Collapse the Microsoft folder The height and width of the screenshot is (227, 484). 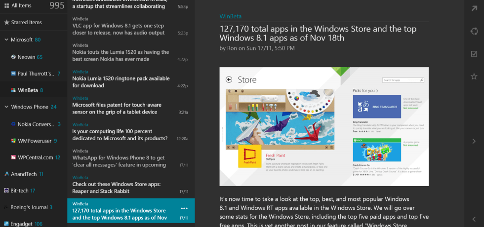point(6,39)
